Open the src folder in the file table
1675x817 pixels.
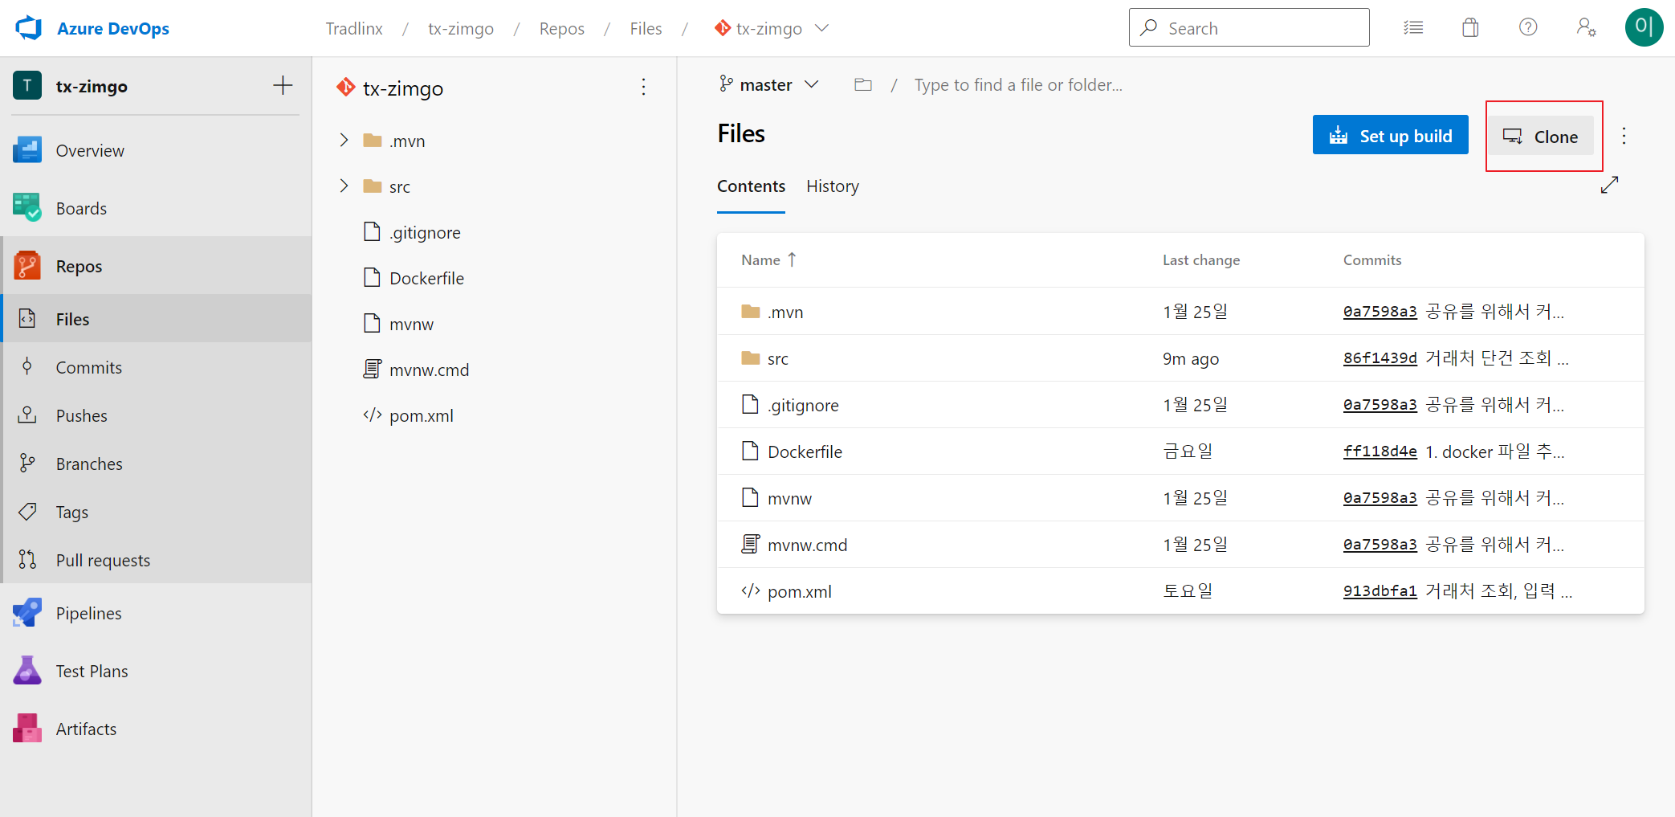pyautogui.click(x=777, y=358)
